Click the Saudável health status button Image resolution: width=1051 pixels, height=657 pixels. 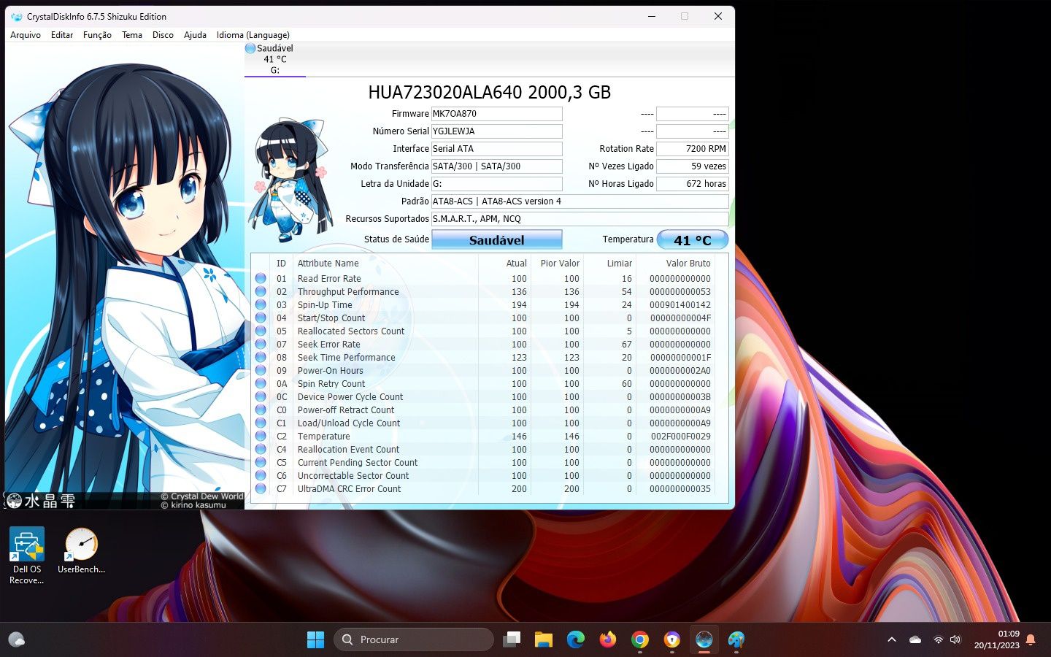point(496,239)
